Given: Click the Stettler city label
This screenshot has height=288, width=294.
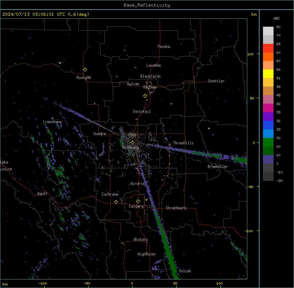Looking at the screenshot, I should point(216,81).
